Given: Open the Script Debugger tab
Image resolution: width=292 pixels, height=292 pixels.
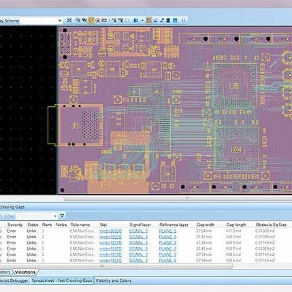Looking at the screenshot, I should point(14,280).
